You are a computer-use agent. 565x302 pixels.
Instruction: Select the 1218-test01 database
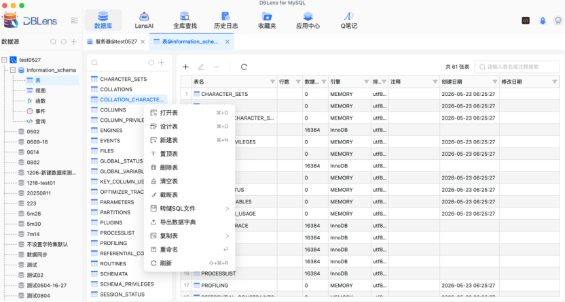[41, 183]
